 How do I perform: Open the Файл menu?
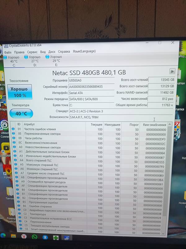point(7,52)
